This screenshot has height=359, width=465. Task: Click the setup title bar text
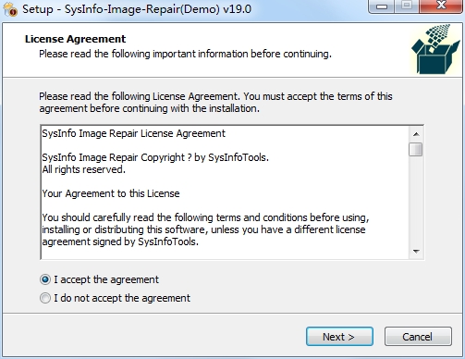137,9
